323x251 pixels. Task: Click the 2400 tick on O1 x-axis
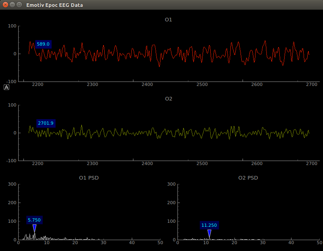147,84
